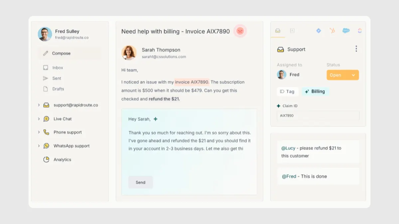Click Sarah Thompson's sender avatar
Screen dimensions: 399x224
(x=129, y=53)
